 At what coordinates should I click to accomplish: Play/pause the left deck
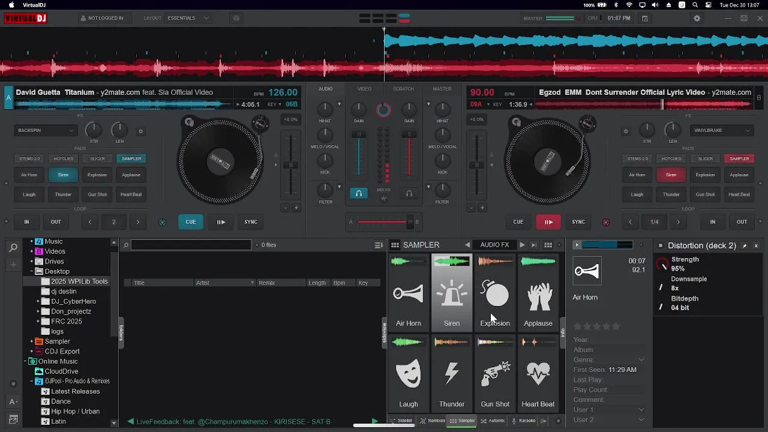coord(221,222)
